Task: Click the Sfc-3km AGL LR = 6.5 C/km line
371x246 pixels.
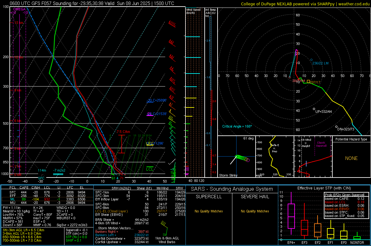Action: click(24, 230)
